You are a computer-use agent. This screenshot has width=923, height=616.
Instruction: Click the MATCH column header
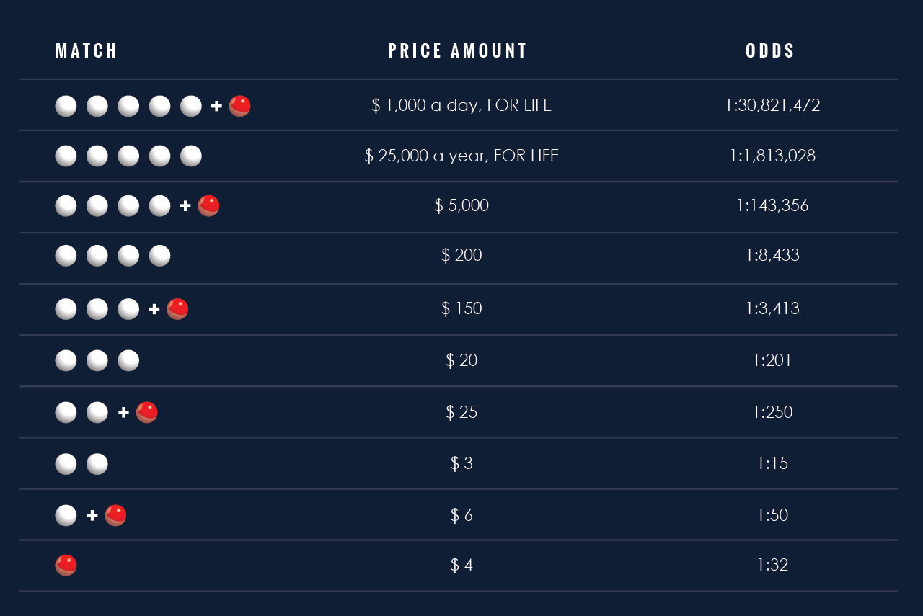pyautogui.click(x=87, y=50)
